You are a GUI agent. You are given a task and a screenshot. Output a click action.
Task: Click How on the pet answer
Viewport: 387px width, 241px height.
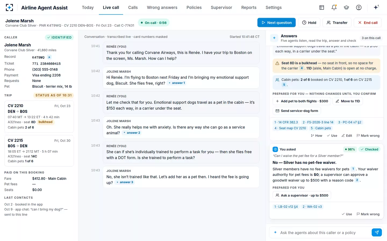[316, 136]
